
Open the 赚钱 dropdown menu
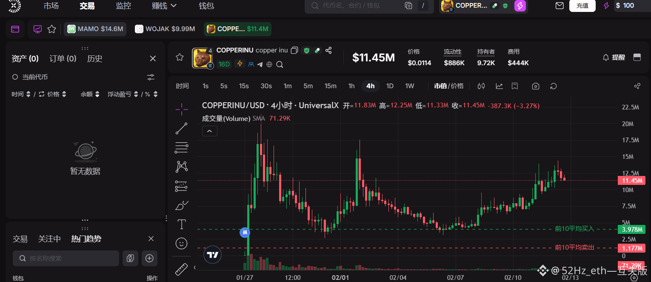(x=164, y=6)
